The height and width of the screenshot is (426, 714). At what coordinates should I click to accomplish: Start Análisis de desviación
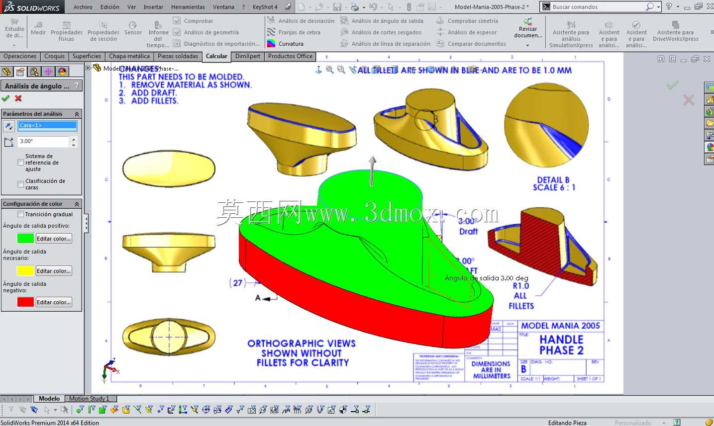coord(301,21)
